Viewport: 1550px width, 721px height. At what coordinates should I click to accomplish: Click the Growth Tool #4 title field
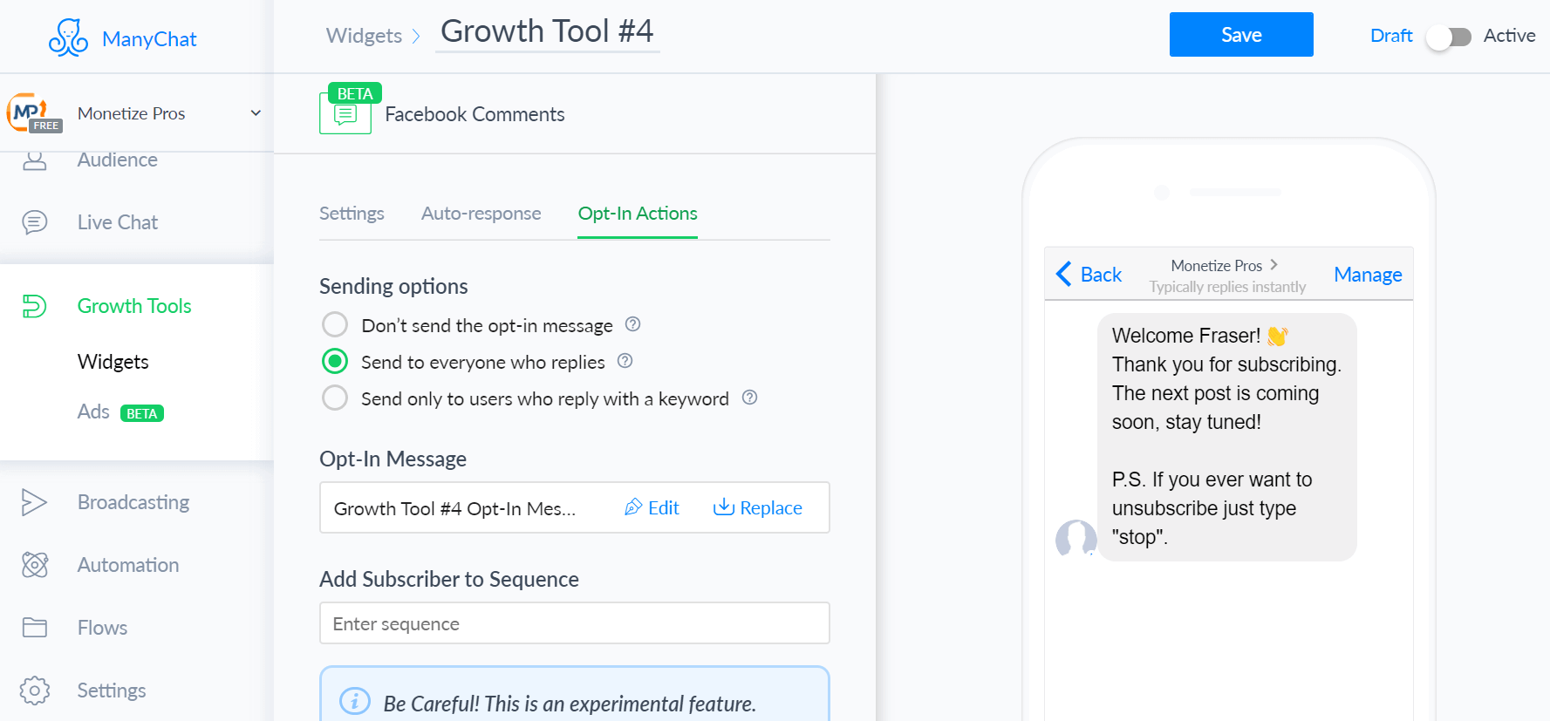pos(547,31)
